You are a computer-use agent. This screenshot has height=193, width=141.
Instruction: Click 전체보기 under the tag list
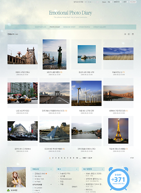click(74, 187)
